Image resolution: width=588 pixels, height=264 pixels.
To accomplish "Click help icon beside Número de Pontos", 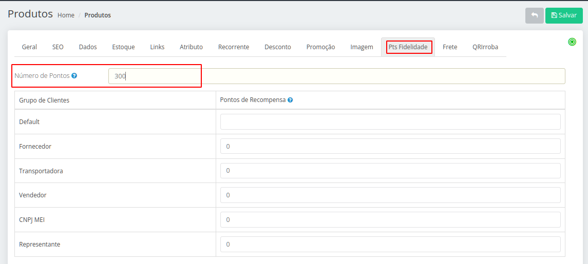I will coord(74,76).
